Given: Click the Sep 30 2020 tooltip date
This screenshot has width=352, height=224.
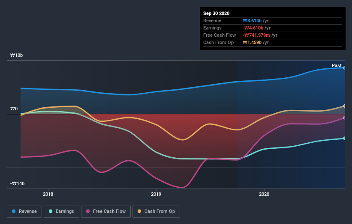Looking at the screenshot, I should coord(217,13).
